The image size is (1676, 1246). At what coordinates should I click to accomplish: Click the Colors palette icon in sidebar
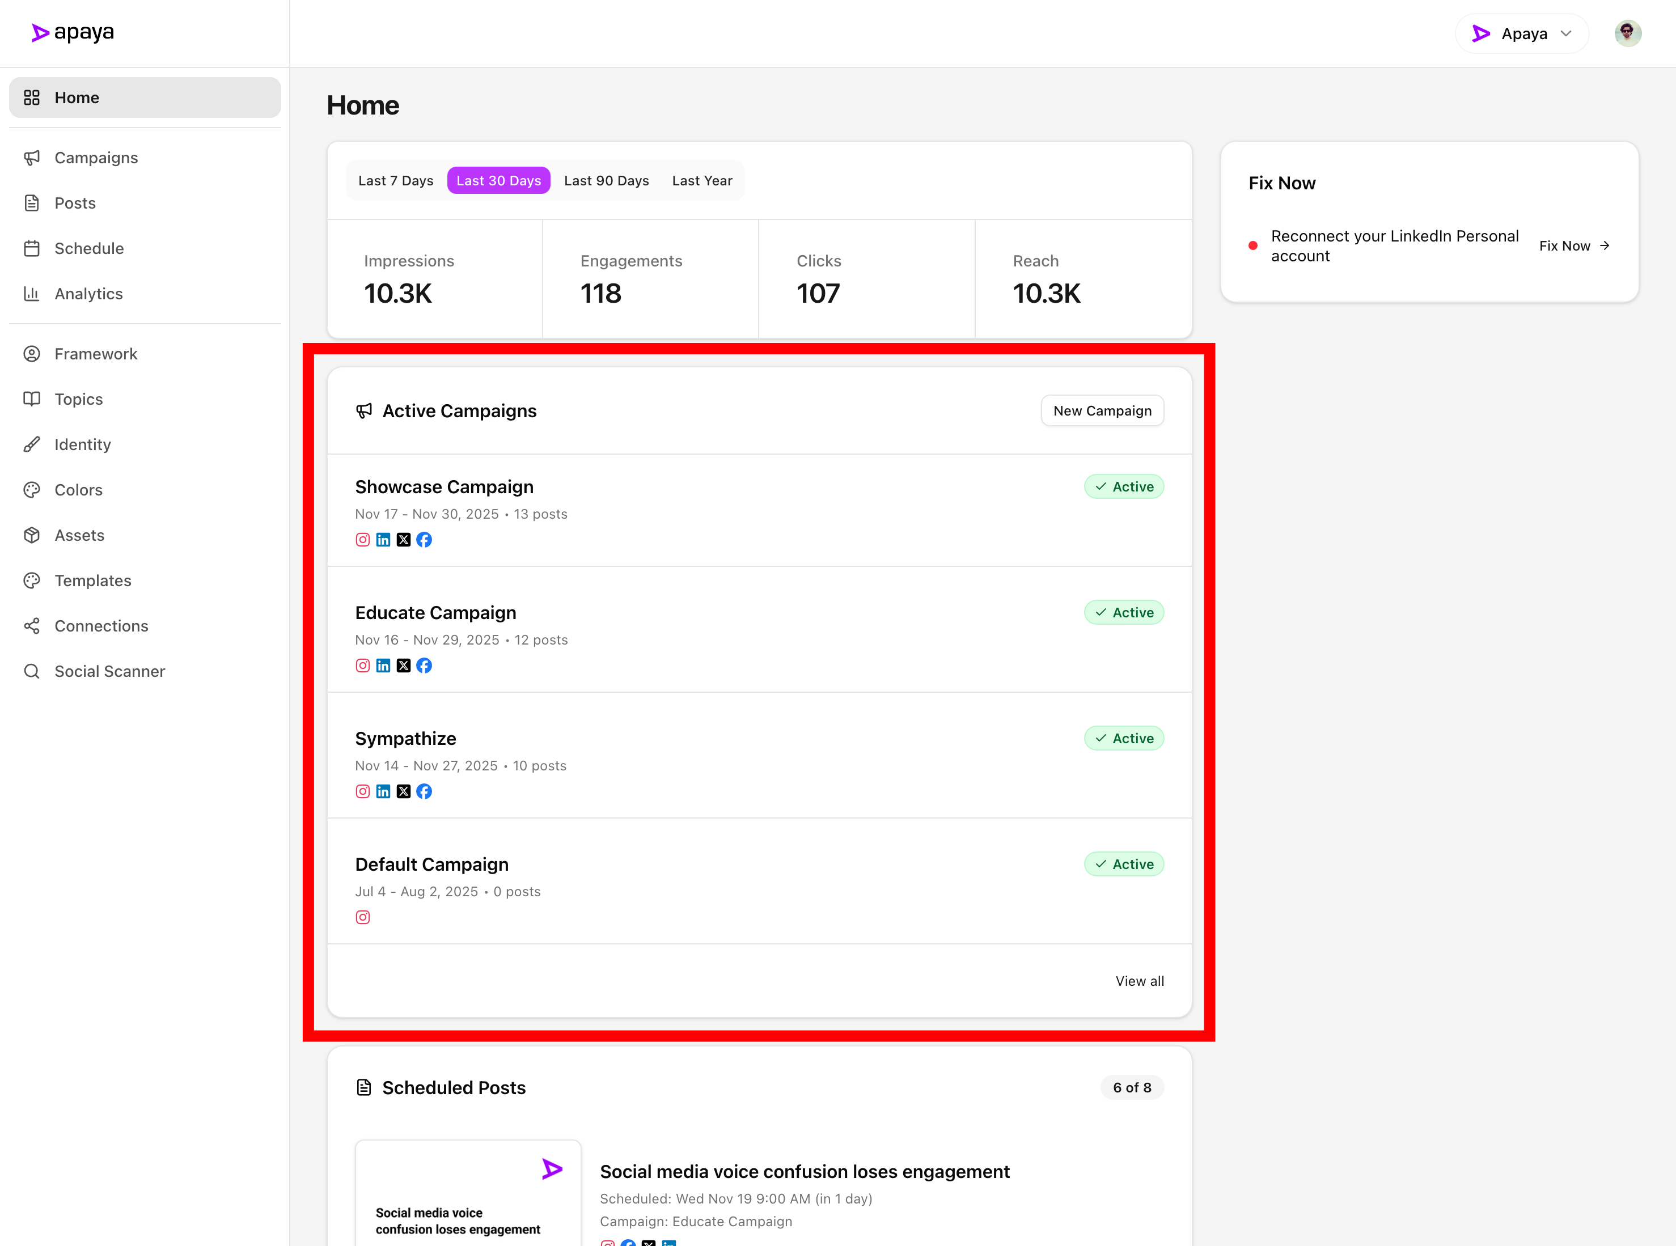click(32, 490)
